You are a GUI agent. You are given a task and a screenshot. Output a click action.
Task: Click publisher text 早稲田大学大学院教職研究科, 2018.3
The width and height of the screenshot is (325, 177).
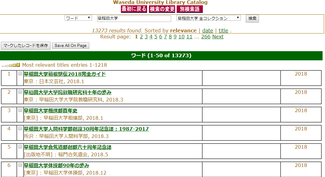[81, 100]
